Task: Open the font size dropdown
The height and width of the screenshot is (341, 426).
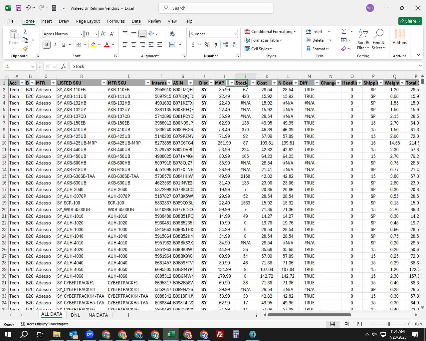Action: [96, 34]
